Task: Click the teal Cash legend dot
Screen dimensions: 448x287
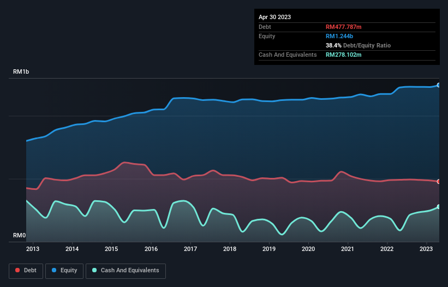Action: (94, 270)
